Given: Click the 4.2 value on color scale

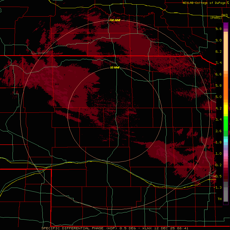Looking at the screenshot, I should click(x=218, y=108).
